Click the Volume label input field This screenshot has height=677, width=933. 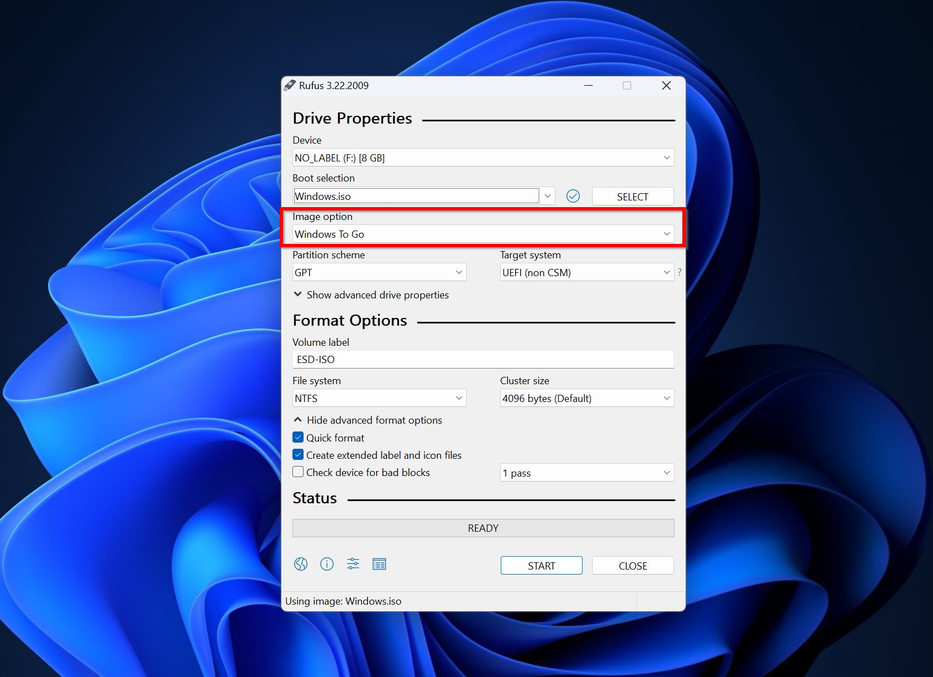tap(483, 359)
